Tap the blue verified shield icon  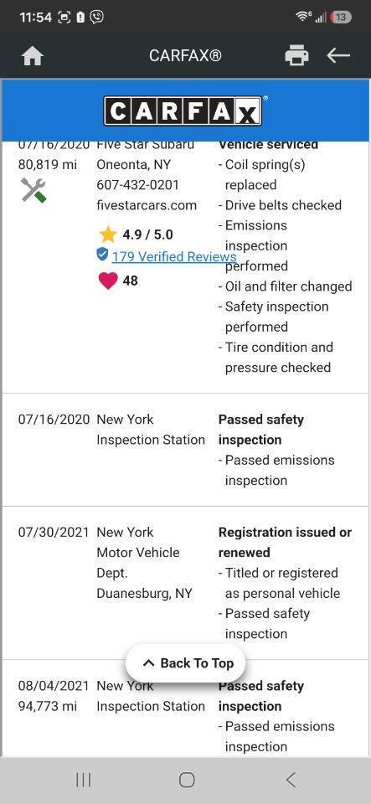pos(102,254)
